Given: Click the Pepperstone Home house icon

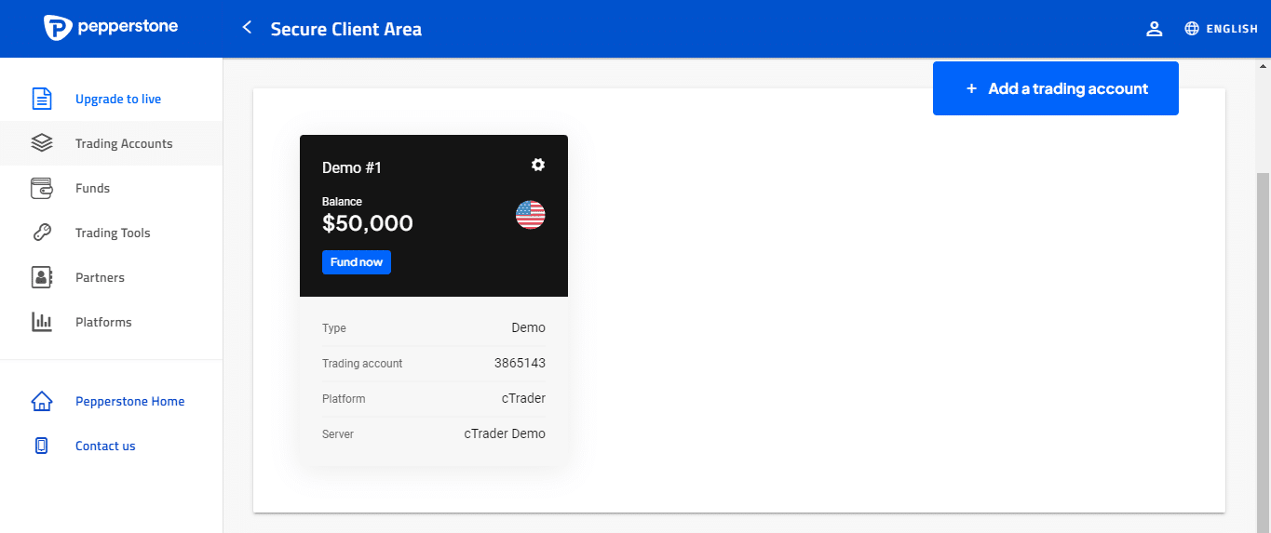Looking at the screenshot, I should tap(42, 401).
